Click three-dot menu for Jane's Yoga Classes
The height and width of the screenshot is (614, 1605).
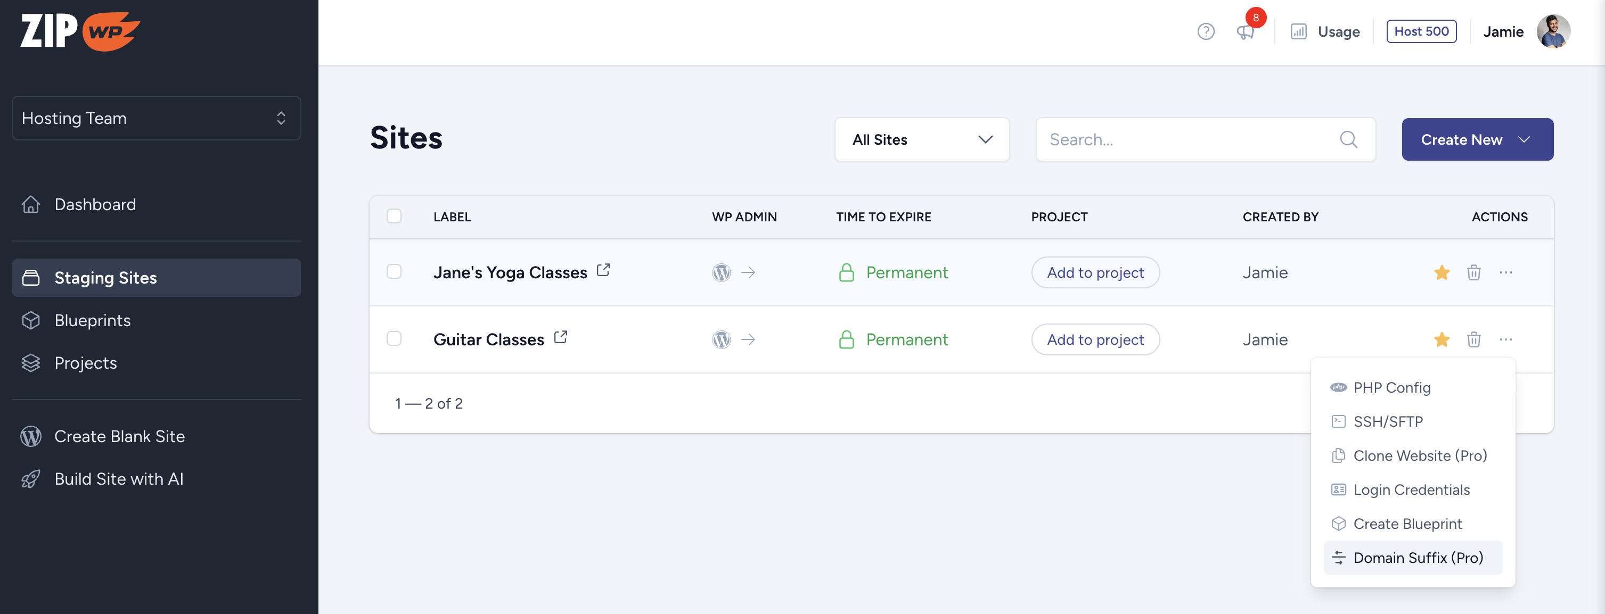(1505, 272)
